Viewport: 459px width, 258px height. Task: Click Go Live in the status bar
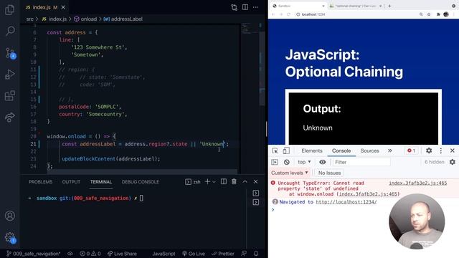click(x=194, y=254)
